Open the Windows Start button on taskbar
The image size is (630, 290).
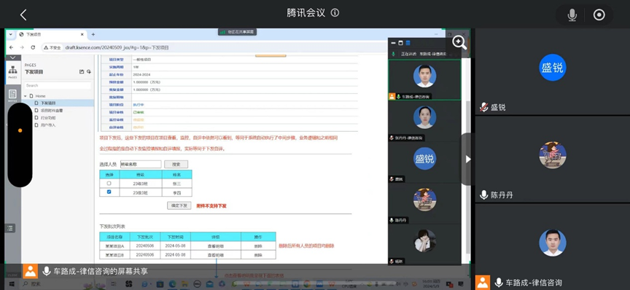(x=12, y=284)
